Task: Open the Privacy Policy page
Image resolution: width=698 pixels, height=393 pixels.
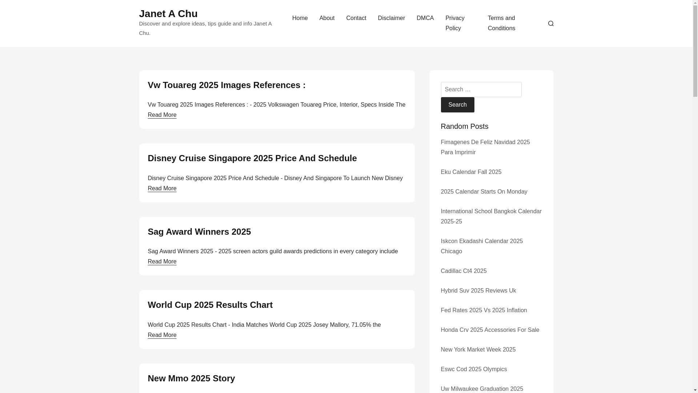Action: click(455, 23)
